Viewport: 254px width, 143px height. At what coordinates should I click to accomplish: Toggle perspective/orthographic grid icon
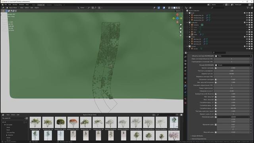(181, 35)
